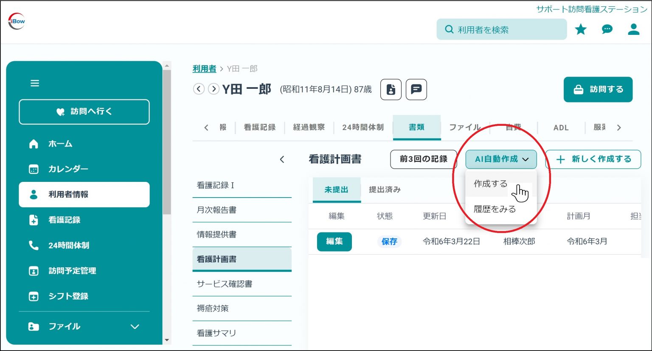Open the 書類 tab

point(416,127)
